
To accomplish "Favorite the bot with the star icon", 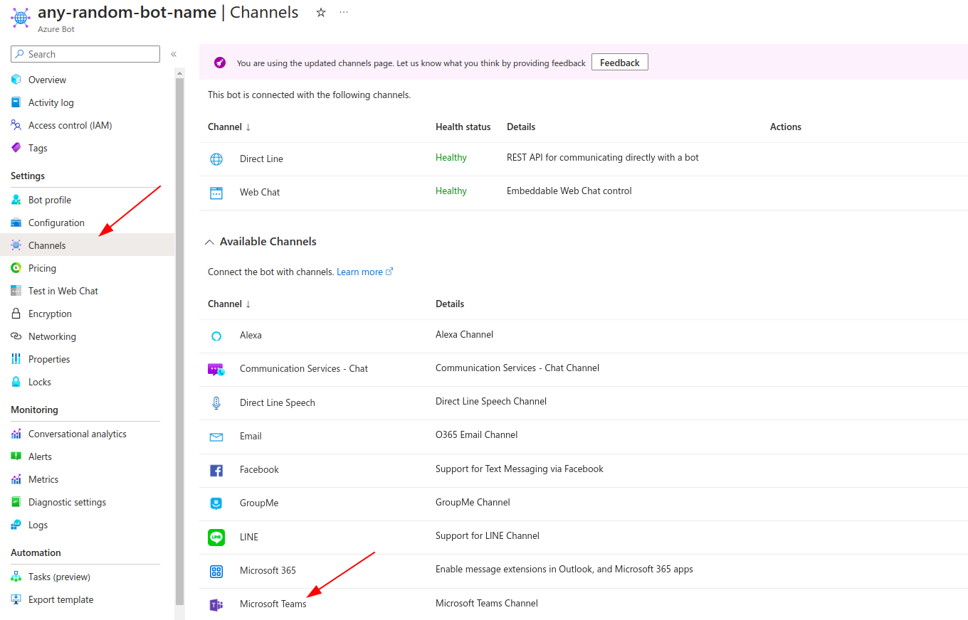I will [321, 12].
